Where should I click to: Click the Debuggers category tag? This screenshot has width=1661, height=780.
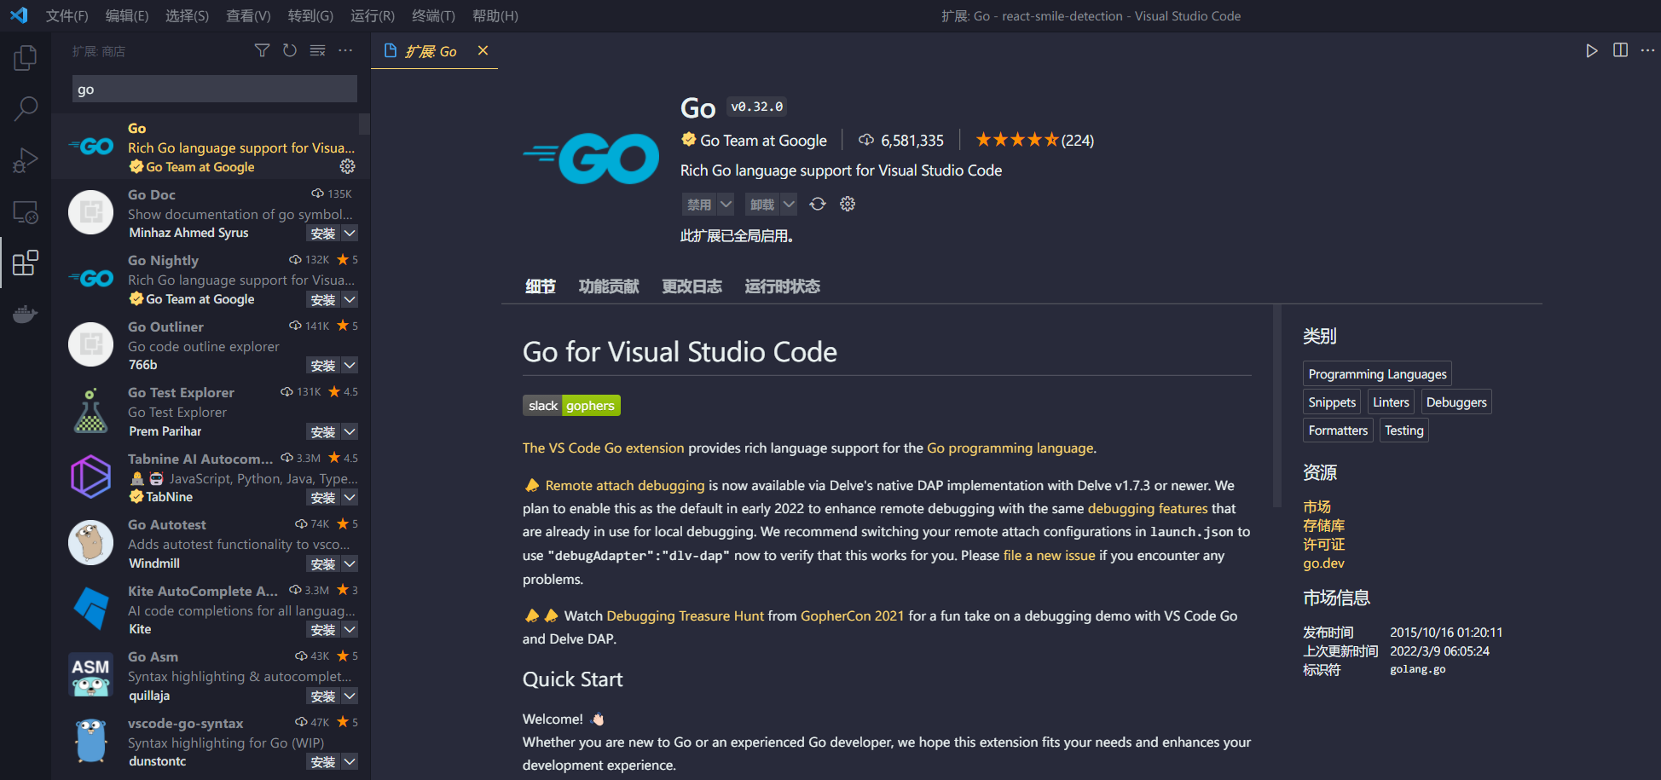click(1456, 402)
